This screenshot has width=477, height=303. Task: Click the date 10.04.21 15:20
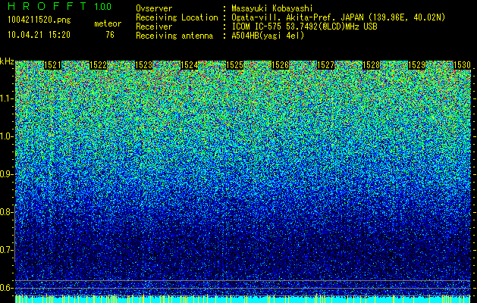[39, 35]
